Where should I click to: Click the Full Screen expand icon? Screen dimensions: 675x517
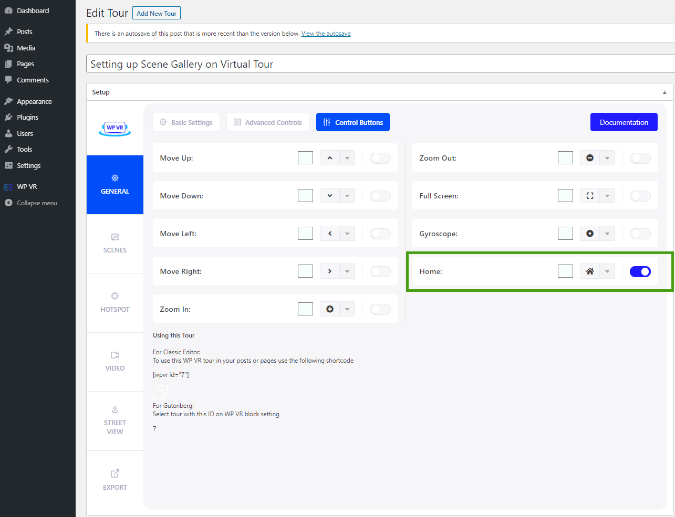pos(590,196)
